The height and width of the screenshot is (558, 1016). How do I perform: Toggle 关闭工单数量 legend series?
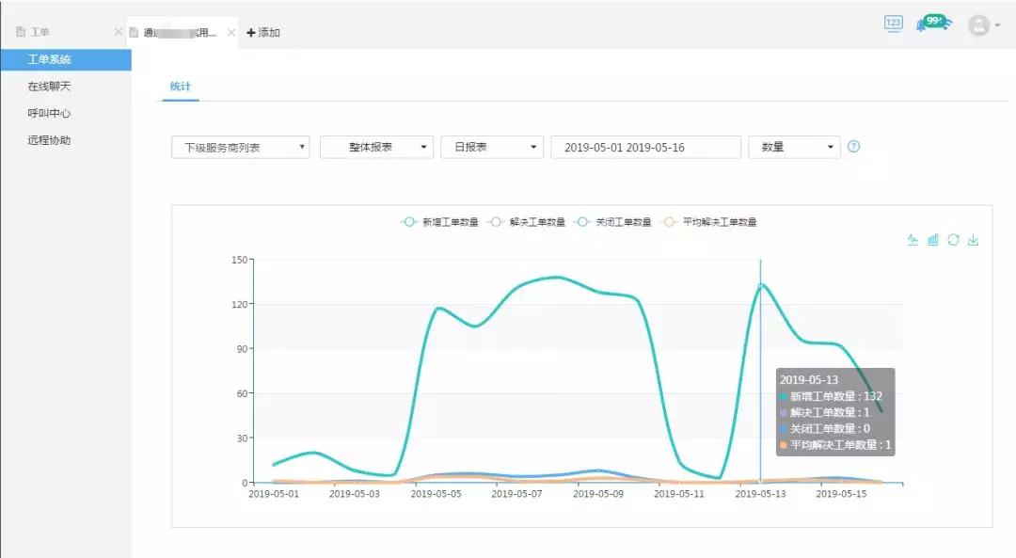(612, 222)
